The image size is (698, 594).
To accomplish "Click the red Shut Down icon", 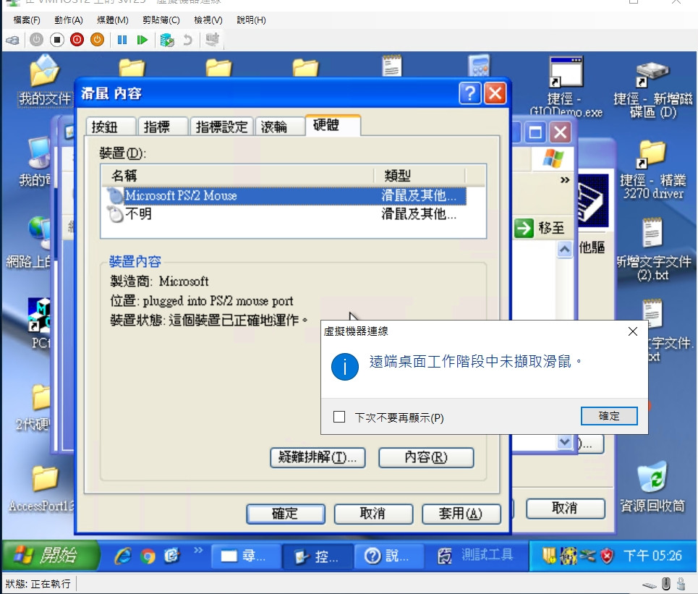I will pyautogui.click(x=77, y=40).
